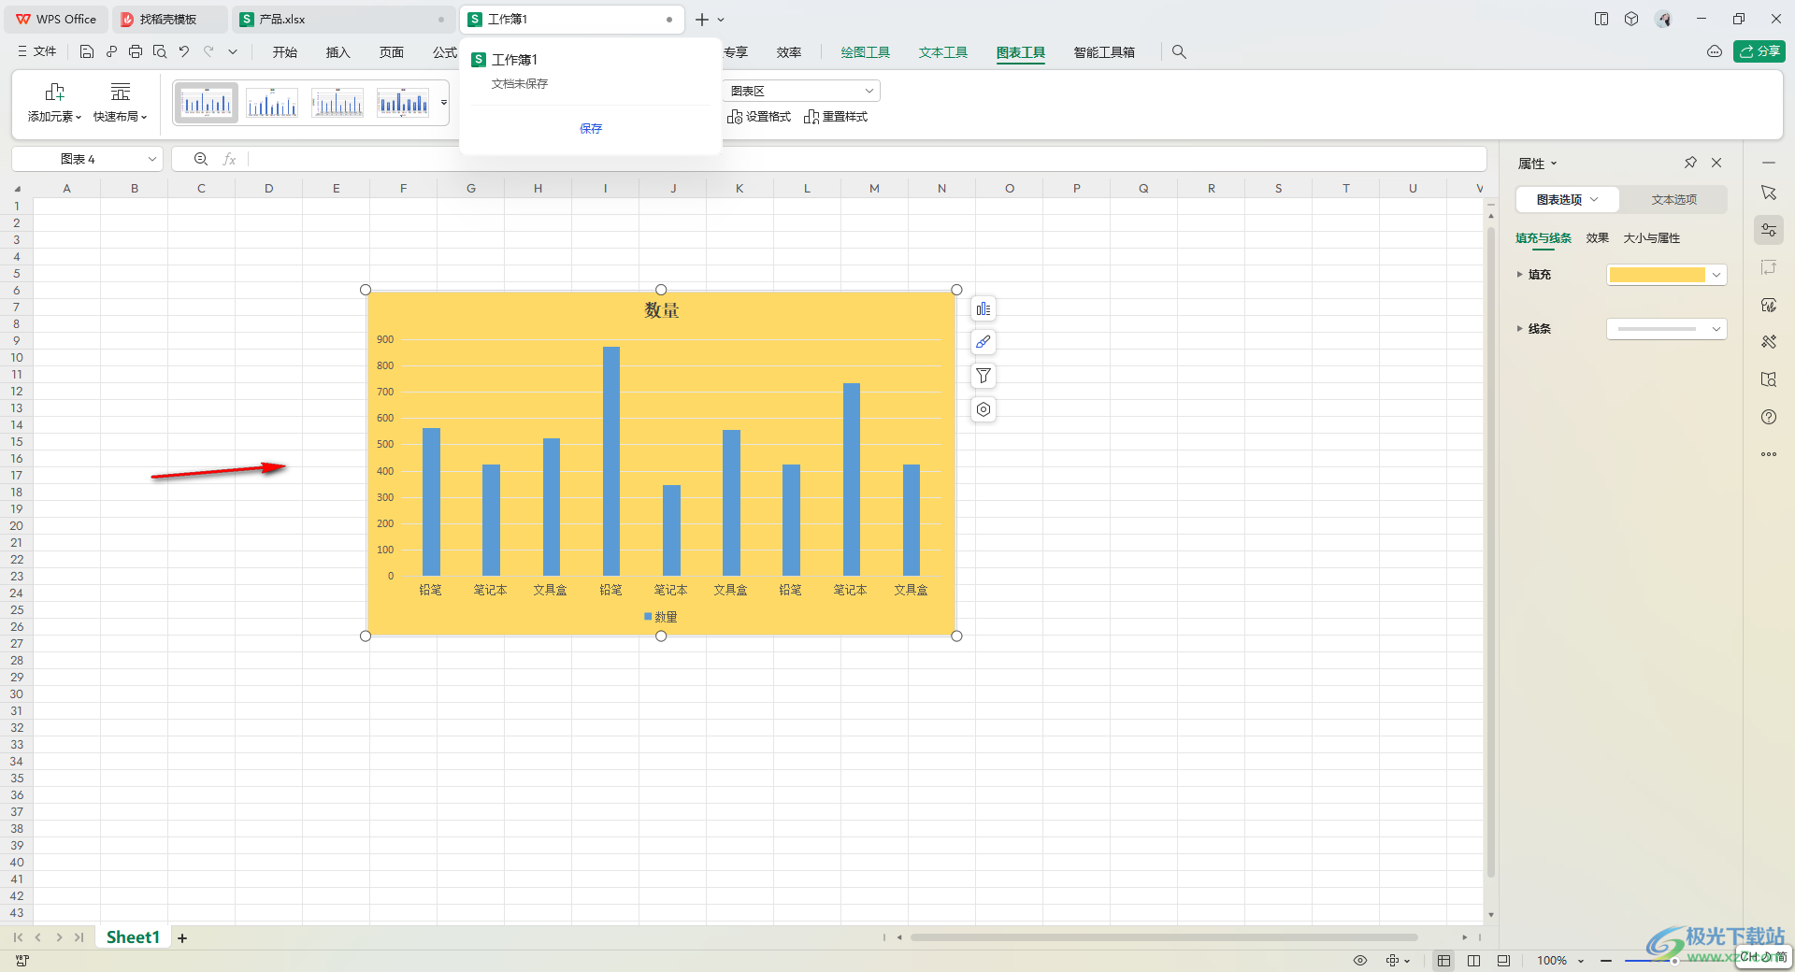Click the Undo arrow icon
This screenshot has width=1795, height=972.
(x=184, y=52)
